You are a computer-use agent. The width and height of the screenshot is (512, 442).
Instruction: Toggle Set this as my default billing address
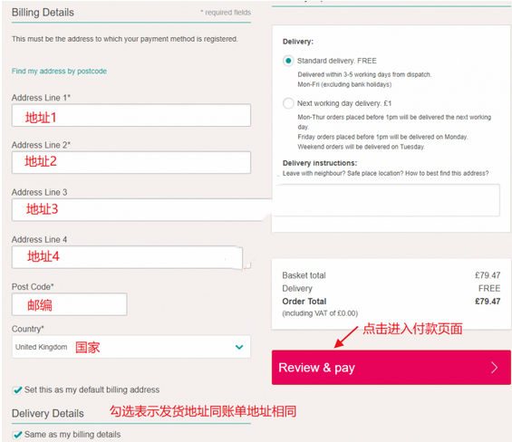tap(17, 390)
